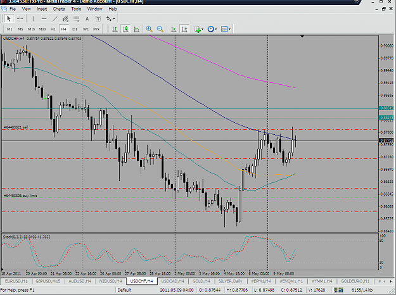This screenshot has width=396, height=295.
Task: Switch to NZDUSD,H4 chart tab
Action: pyautogui.click(x=111, y=281)
